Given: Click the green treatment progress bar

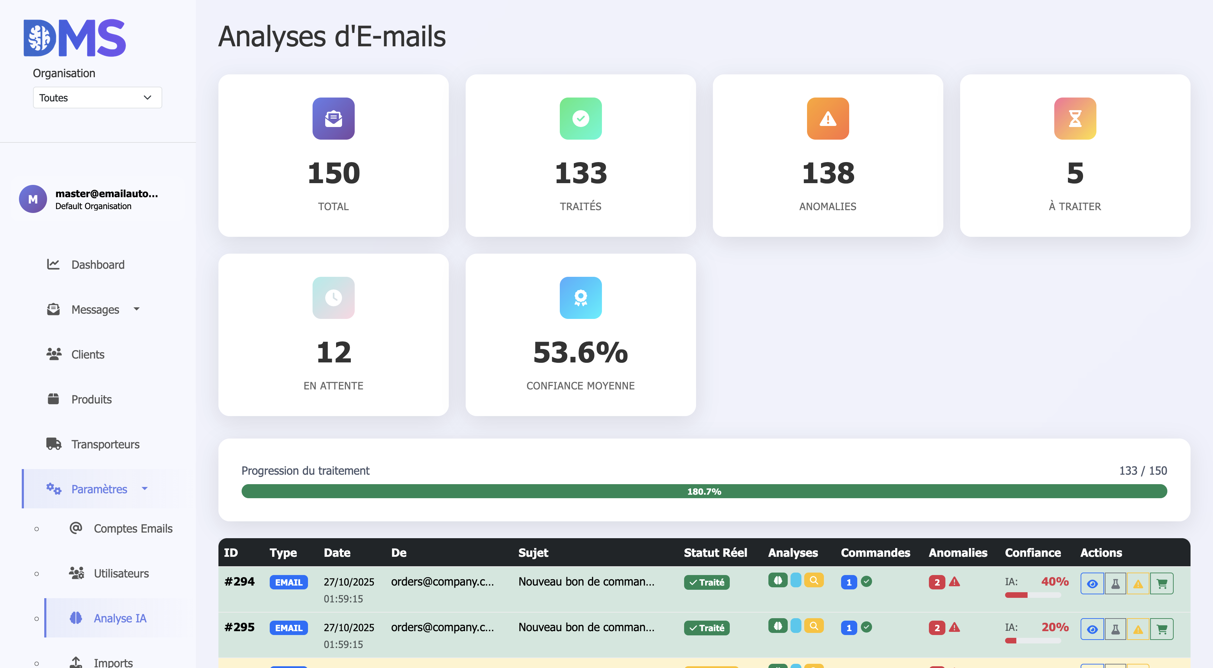Looking at the screenshot, I should 703,491.
